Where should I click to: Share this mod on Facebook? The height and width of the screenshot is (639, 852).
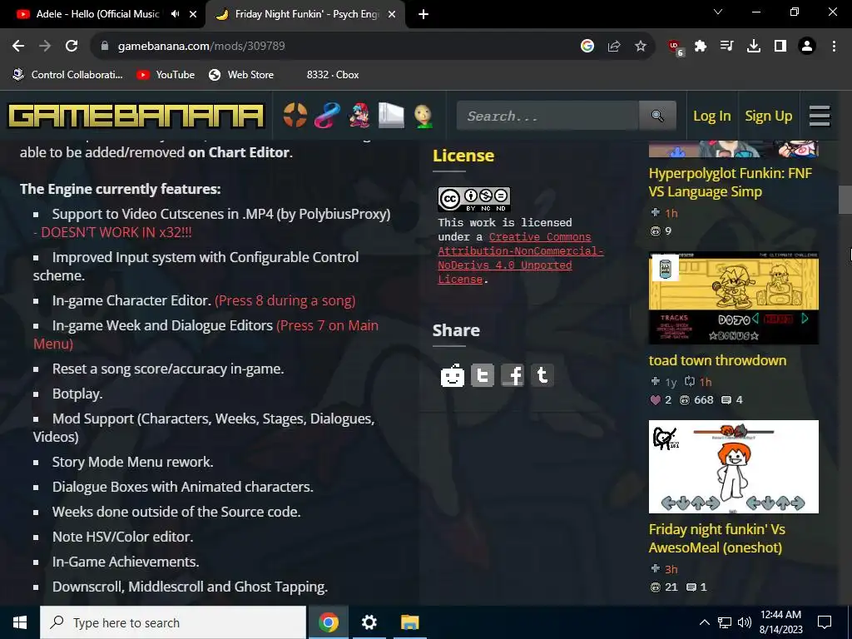point(513,375)
